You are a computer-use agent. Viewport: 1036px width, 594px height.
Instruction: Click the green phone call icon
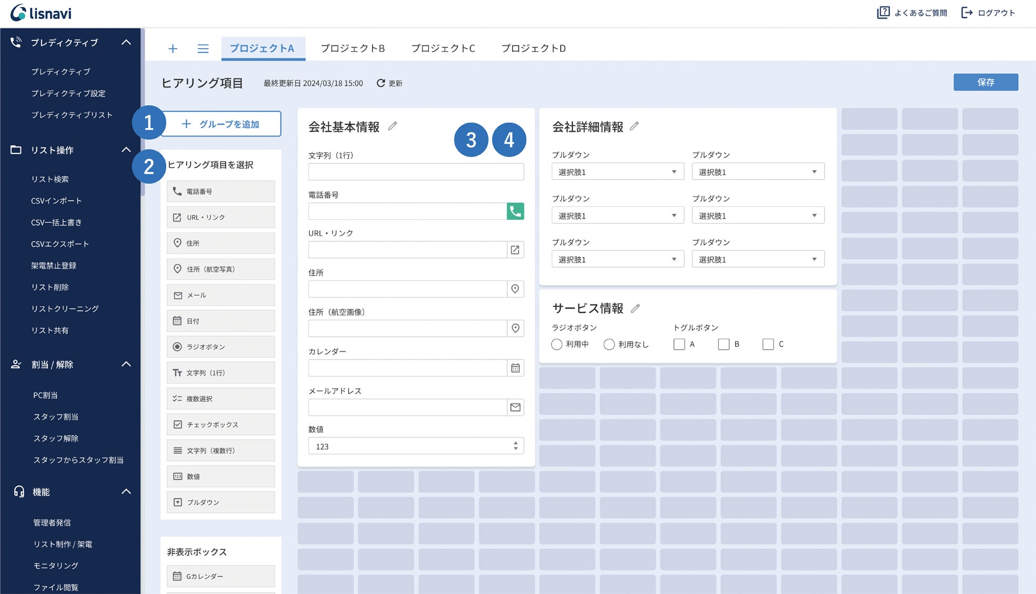515,211
